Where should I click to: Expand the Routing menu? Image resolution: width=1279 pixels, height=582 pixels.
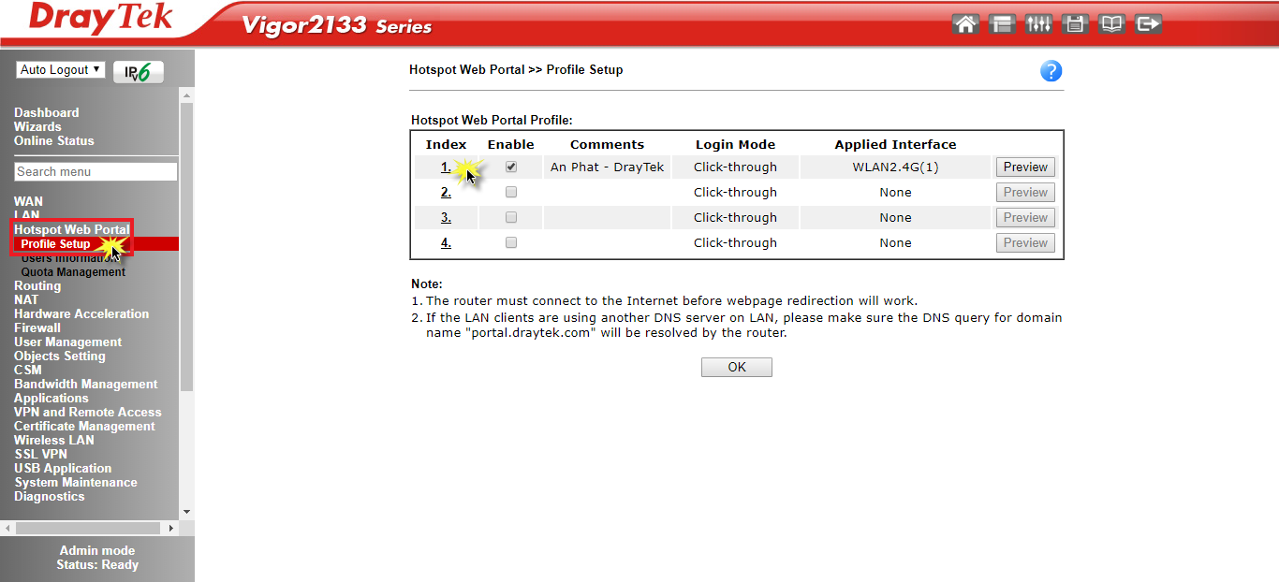(x=37, y=285)
